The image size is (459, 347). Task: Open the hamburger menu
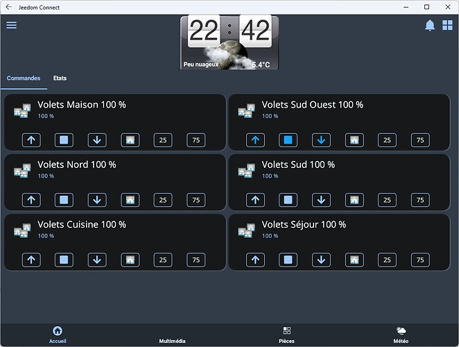pyautogui.click(x=11, y=25)
